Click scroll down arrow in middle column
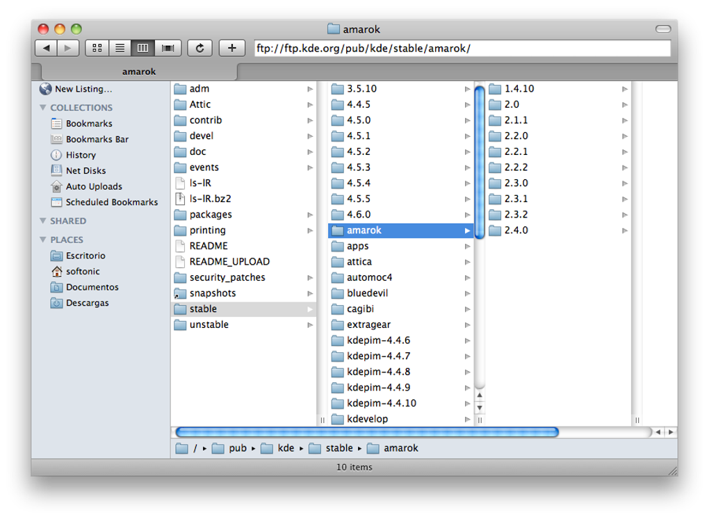This screenshot has height=519, width=709. click(480, 408)
